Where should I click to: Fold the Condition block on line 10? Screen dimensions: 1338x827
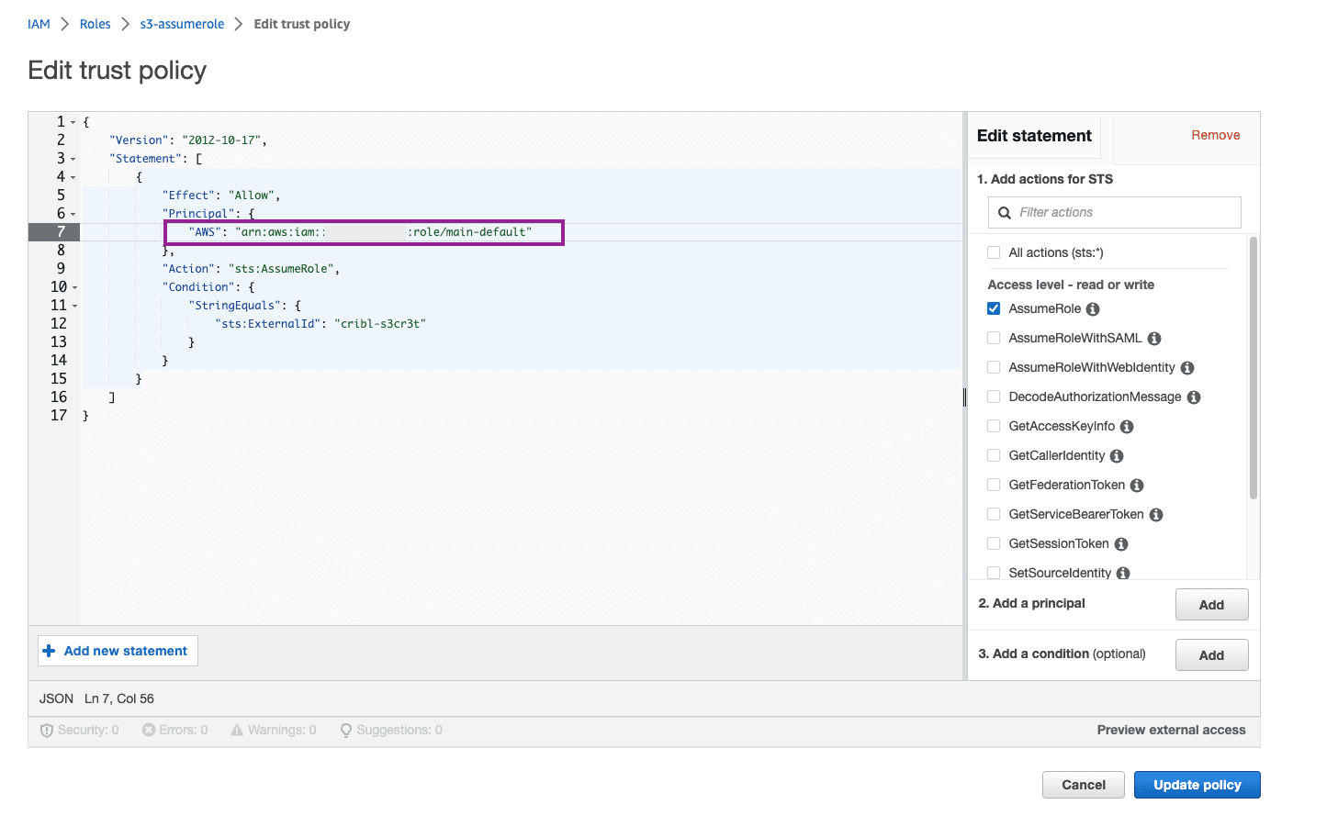74,287
